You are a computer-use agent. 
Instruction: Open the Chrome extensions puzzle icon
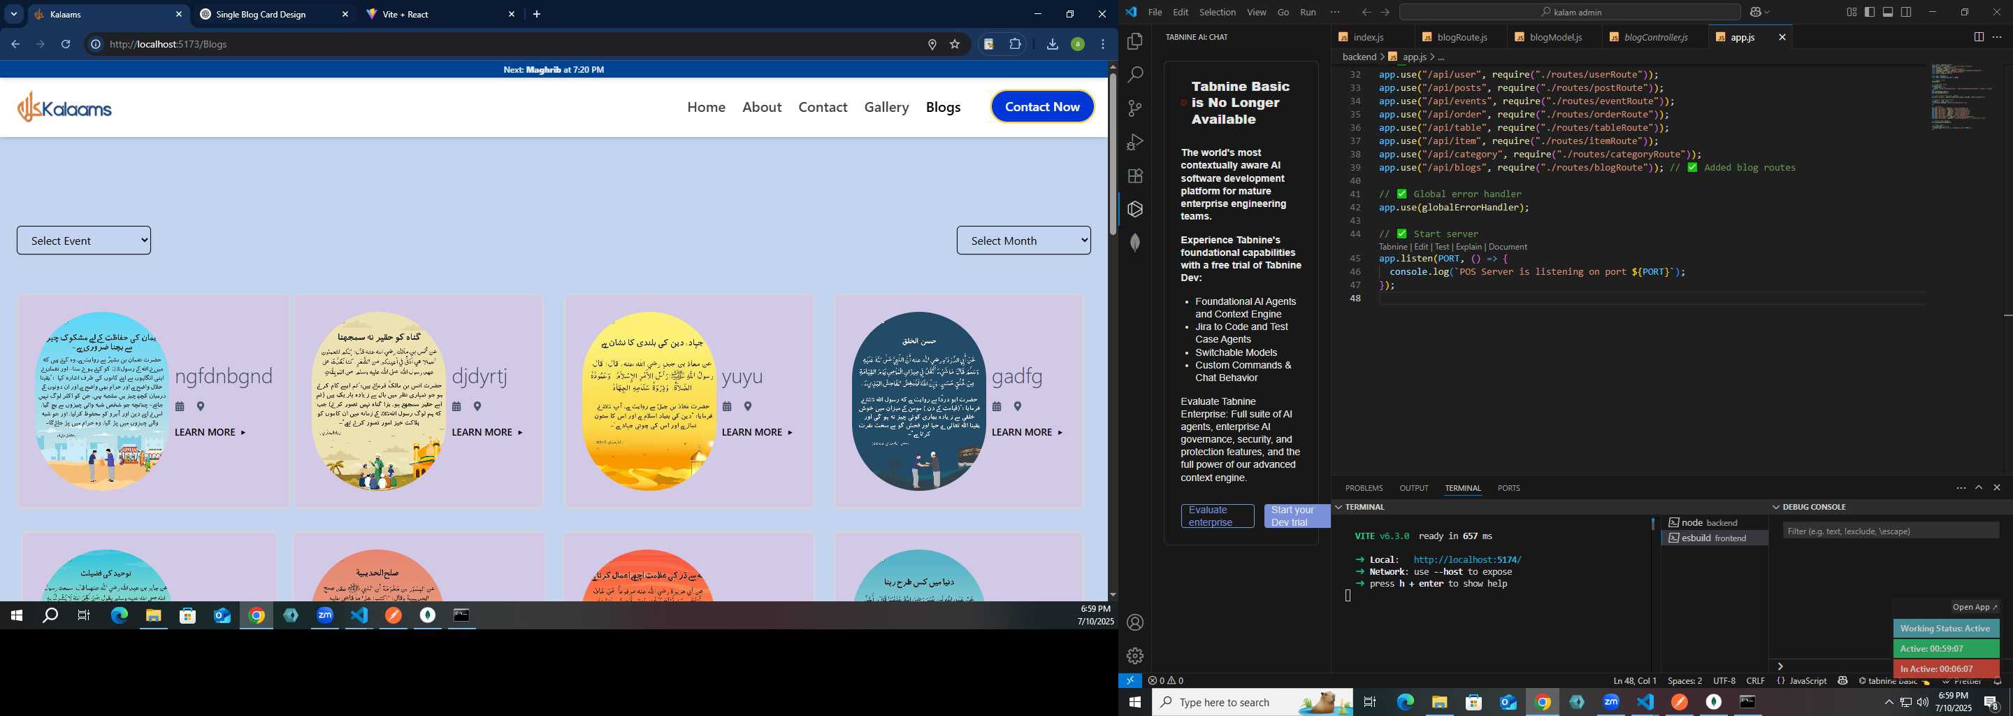[1015, 44]
